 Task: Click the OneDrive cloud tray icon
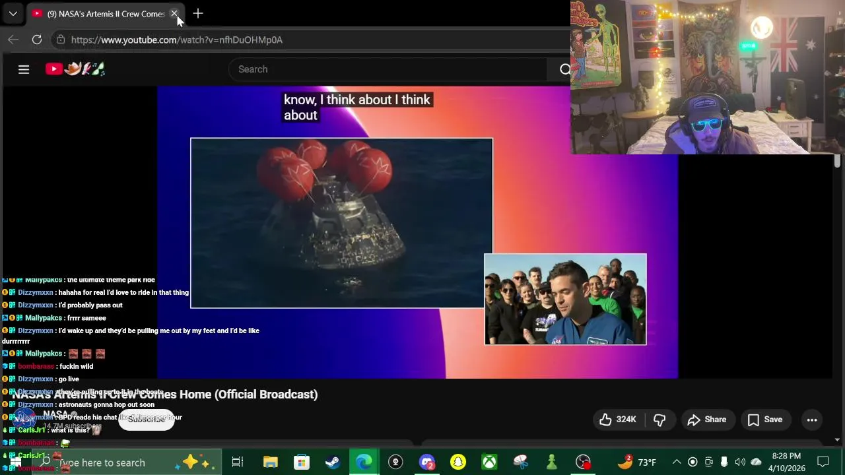click(756, 462)
